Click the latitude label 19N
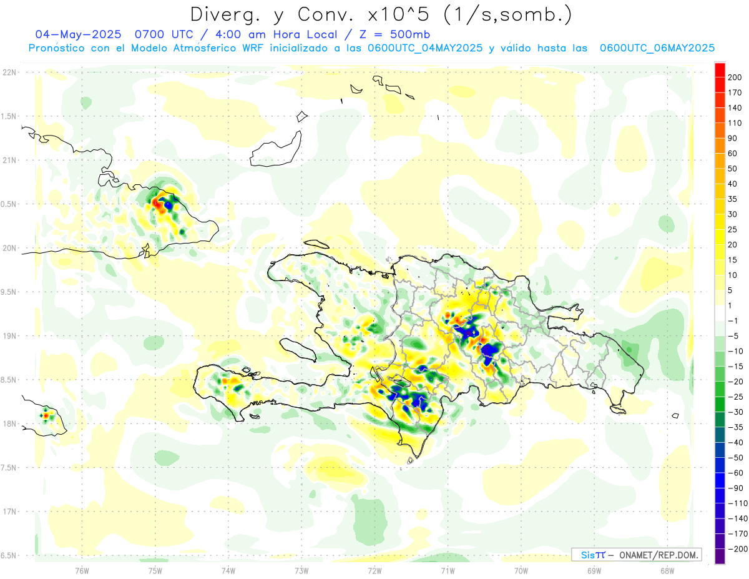The height and width of the screenshot is (579, 749). (x=9, y=336)
